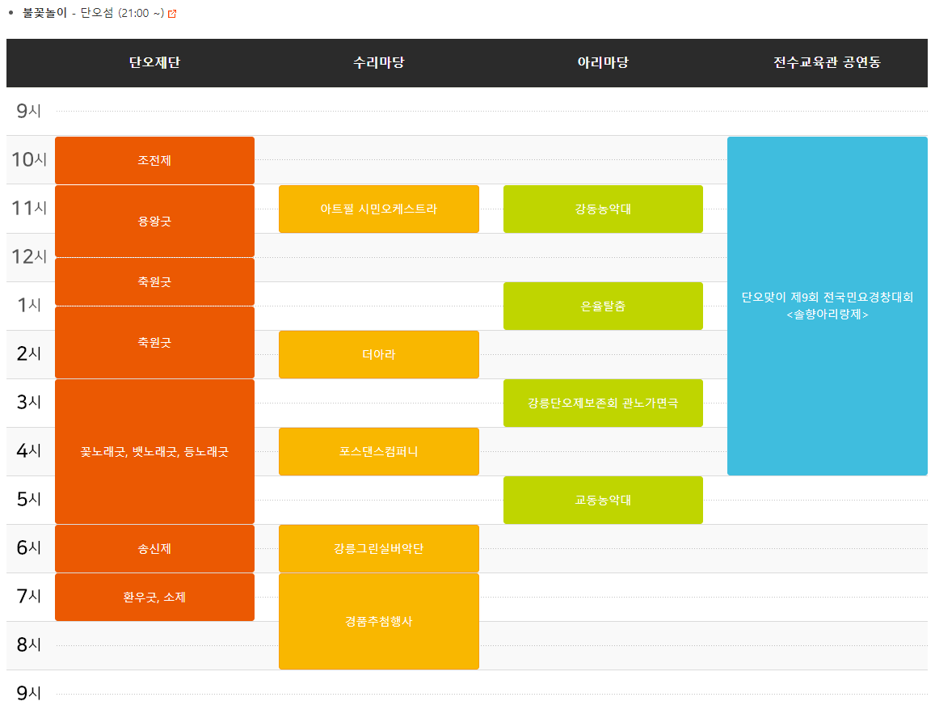This screenshot has width=935, height=714.
Task: Open the 축원굿 block spanning 1시–2시
Action: [154, 342]
